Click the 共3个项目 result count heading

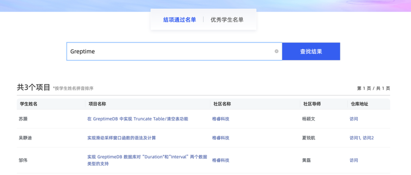click(x=33, y=88)
